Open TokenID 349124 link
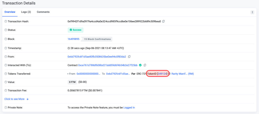This screenshot has width=259, height=114. pos(162,74)
